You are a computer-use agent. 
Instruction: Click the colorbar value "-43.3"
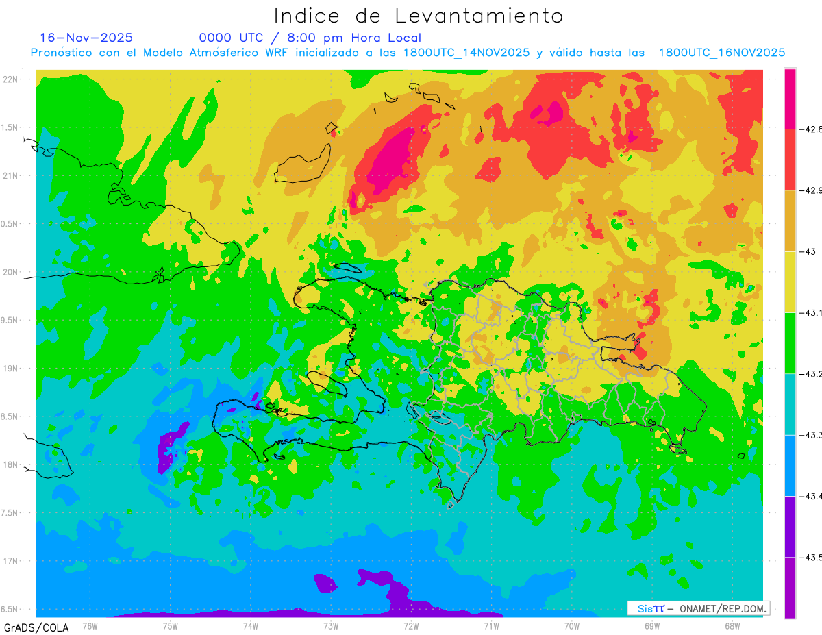click(810, 435)
